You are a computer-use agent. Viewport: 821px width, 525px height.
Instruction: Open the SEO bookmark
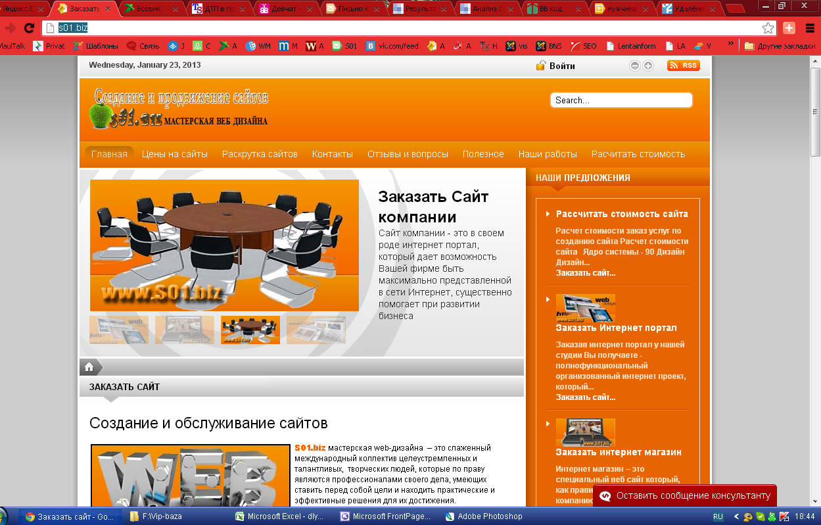(583, 46)
